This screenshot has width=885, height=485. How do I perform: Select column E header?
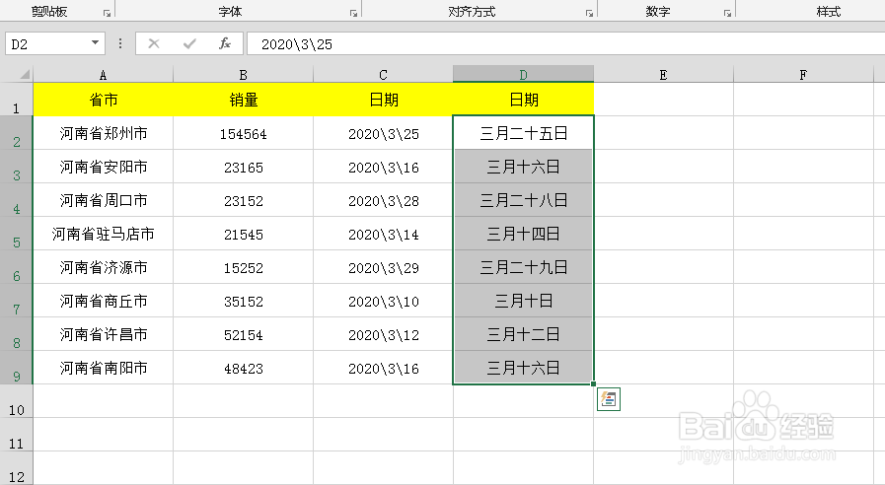(x=663, y=75)
